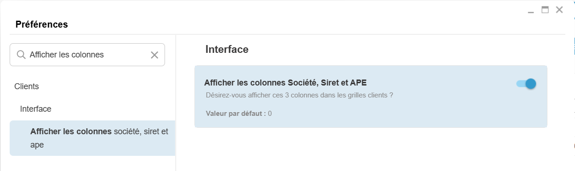
Task: Disable the Société, Siret et APE columns toggle
Action: 526,84
